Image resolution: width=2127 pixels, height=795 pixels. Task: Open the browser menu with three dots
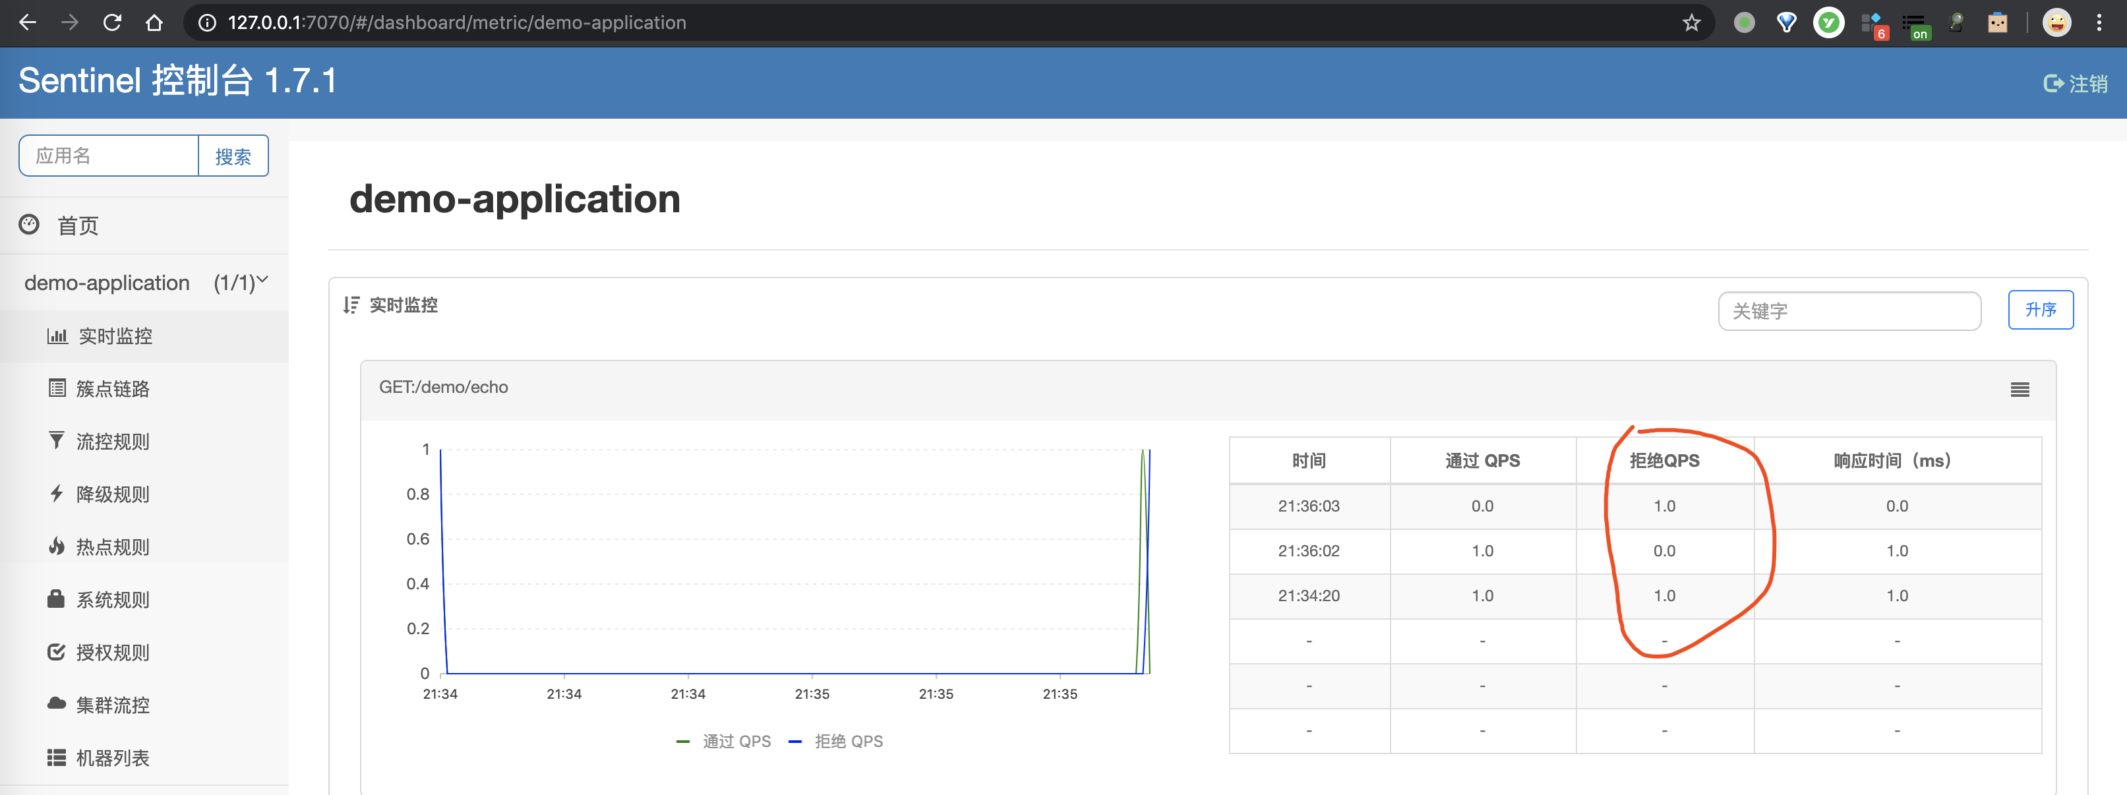click(2101, 22)
